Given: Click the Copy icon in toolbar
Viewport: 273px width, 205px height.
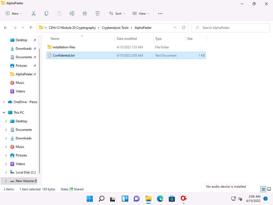Looking at the screenshot, I should point(46,13).
